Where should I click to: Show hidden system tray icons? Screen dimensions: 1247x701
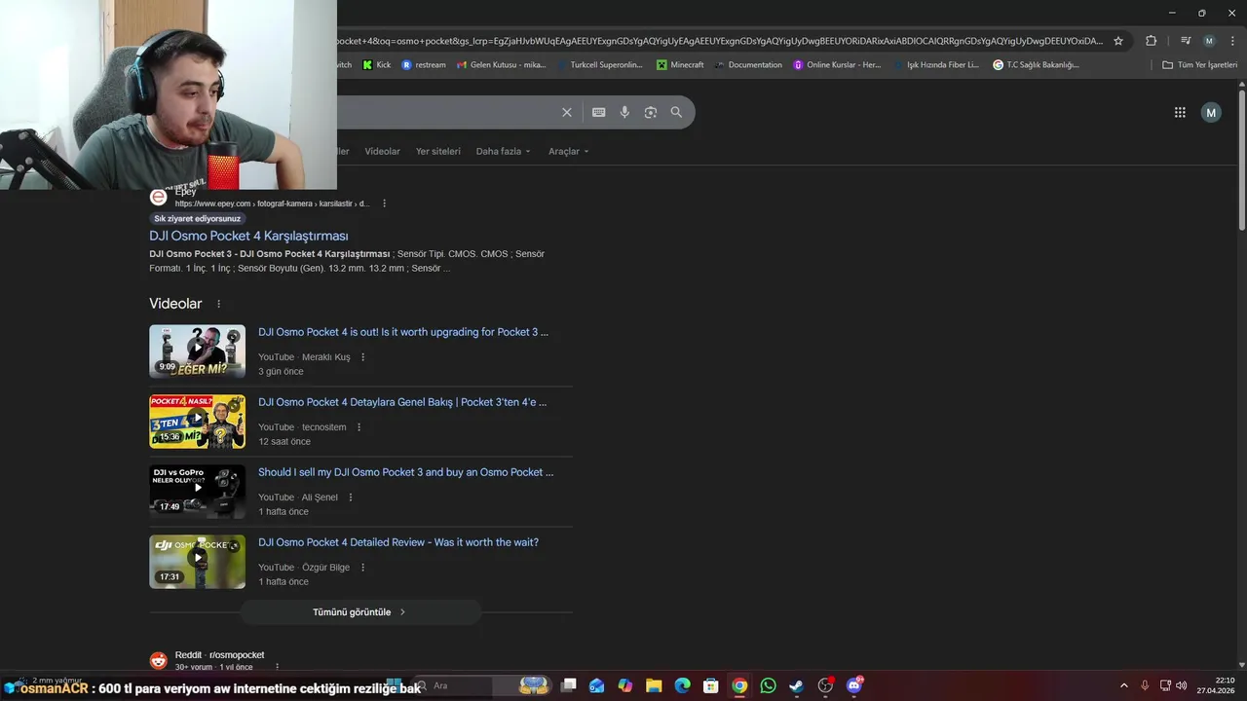[x=1123, y=685]
